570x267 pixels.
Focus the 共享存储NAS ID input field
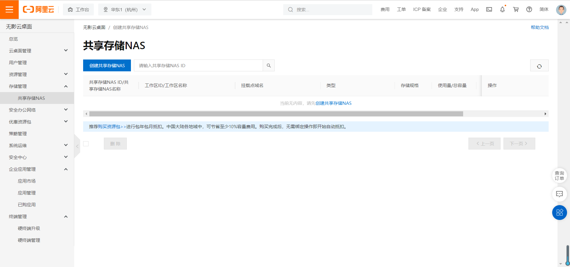pos(198,66)
